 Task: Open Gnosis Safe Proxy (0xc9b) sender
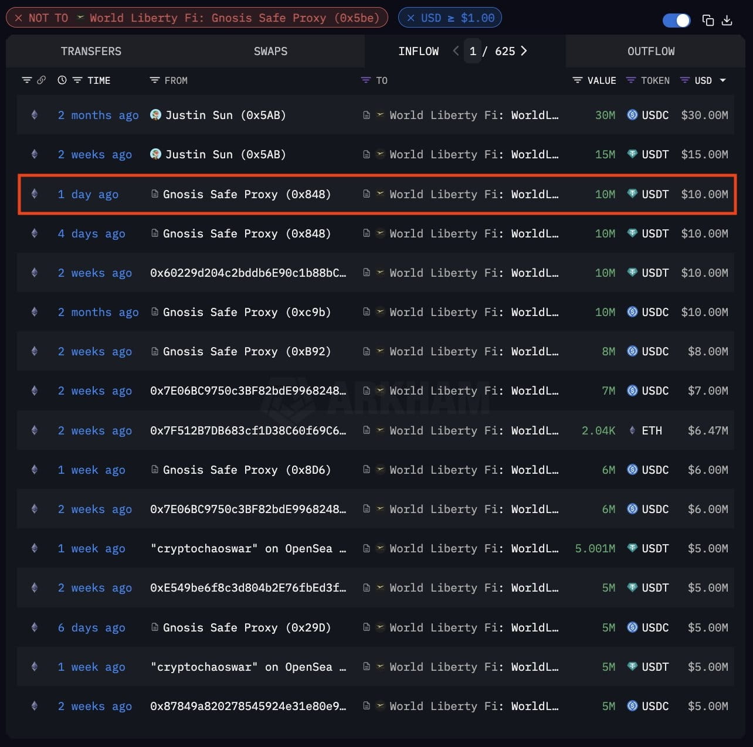click(247, 312)
